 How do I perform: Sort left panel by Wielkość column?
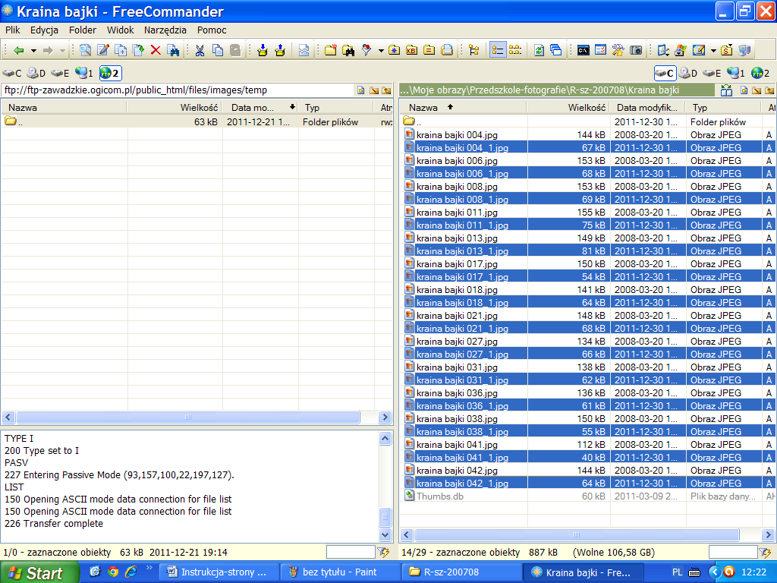pyautogui.click(x=175, y=108)
